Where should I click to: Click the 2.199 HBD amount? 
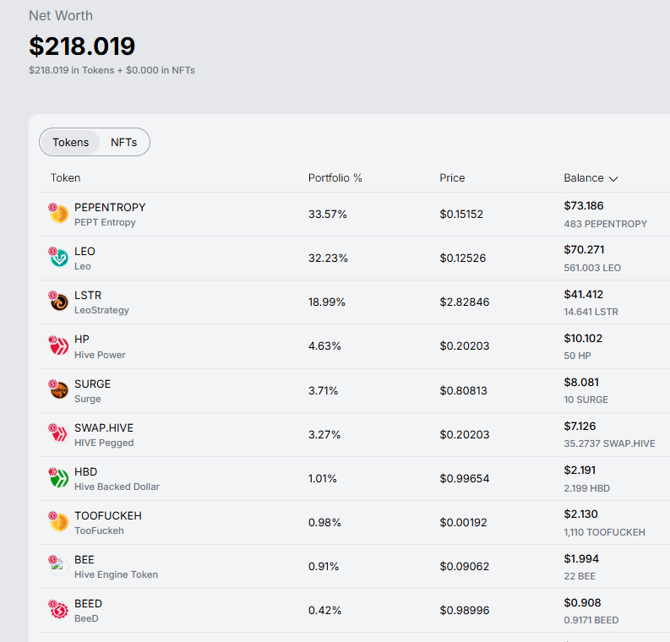coord(586,488)
